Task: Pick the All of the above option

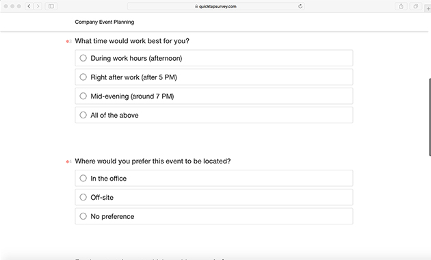Action: [x=214, y=115]
